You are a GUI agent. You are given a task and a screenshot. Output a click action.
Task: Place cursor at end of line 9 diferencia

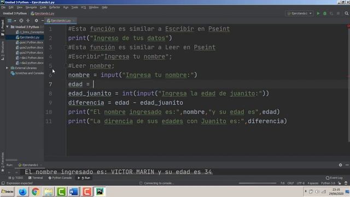click(x=183, y=103)
